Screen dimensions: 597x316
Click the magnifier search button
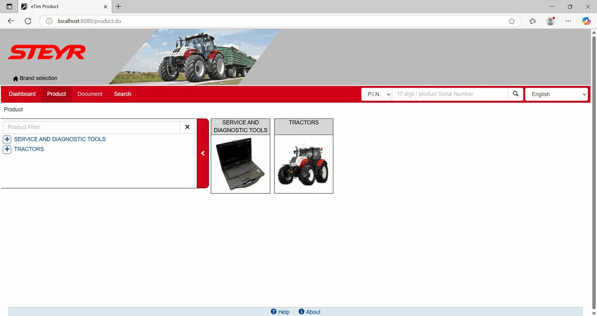[x=516, y=94]
